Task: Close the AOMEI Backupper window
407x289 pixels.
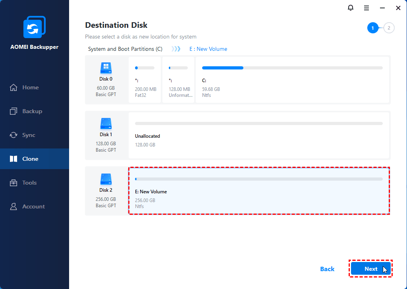Action: tap(398, 8)
